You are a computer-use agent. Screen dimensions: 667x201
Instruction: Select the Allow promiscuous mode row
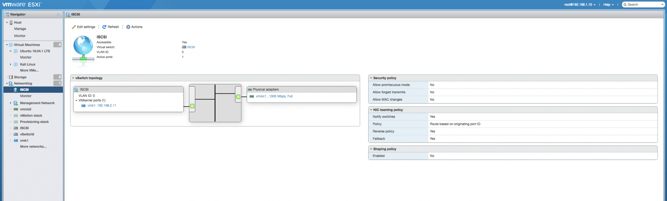pos(513,85)
